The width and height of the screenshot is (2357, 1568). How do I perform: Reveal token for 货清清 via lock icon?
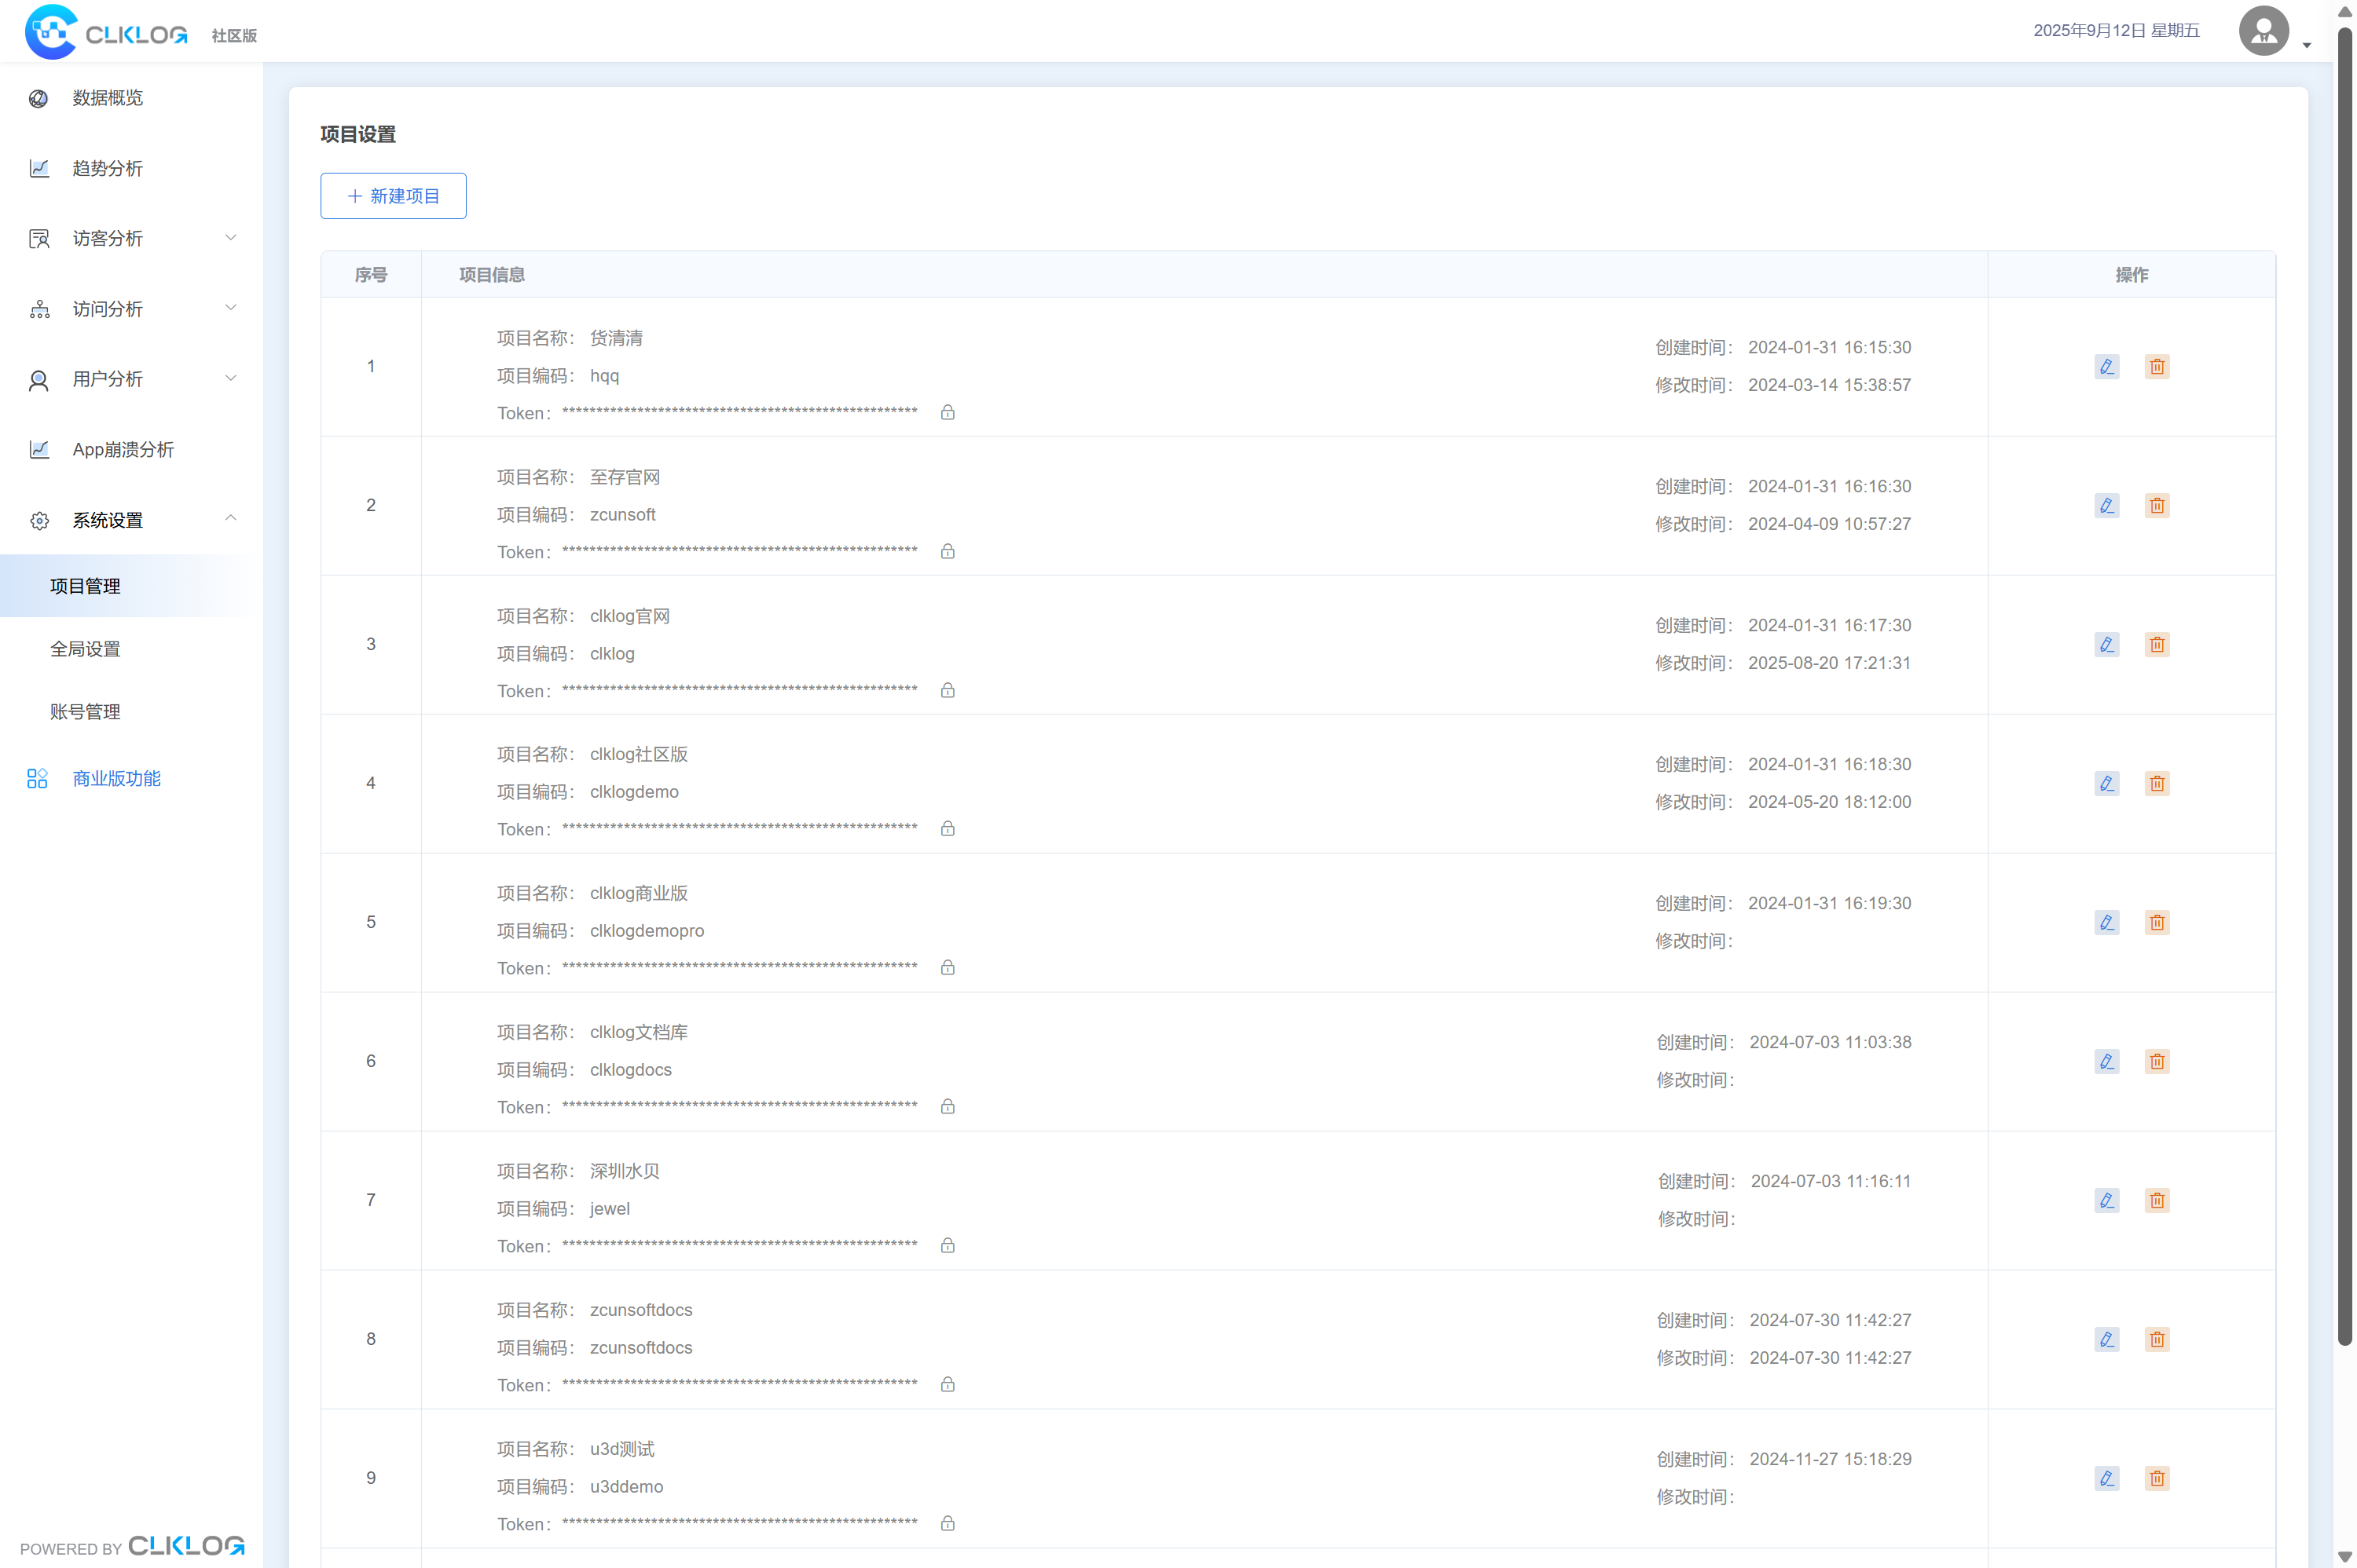947,412
